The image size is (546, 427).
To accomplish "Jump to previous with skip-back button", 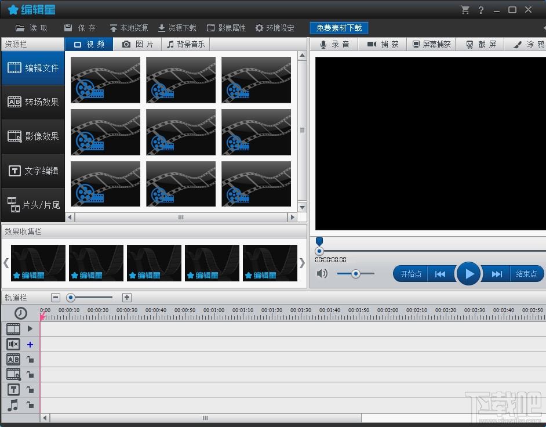I will (x=441, y=274).
